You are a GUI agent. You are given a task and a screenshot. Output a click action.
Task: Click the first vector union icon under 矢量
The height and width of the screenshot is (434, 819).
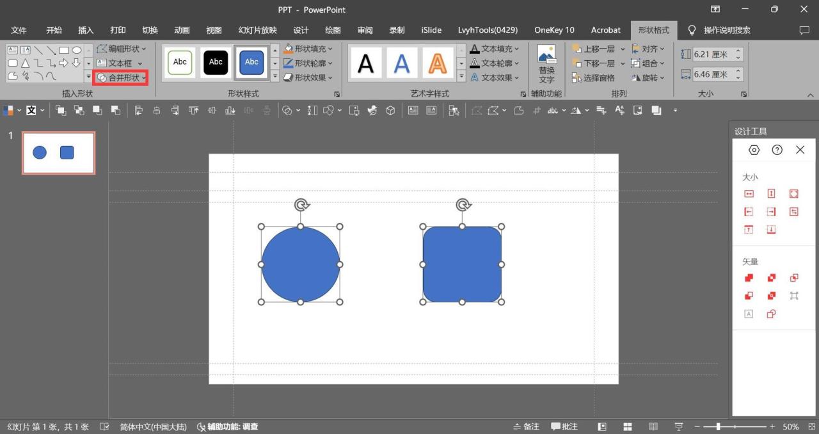[749, 278]
